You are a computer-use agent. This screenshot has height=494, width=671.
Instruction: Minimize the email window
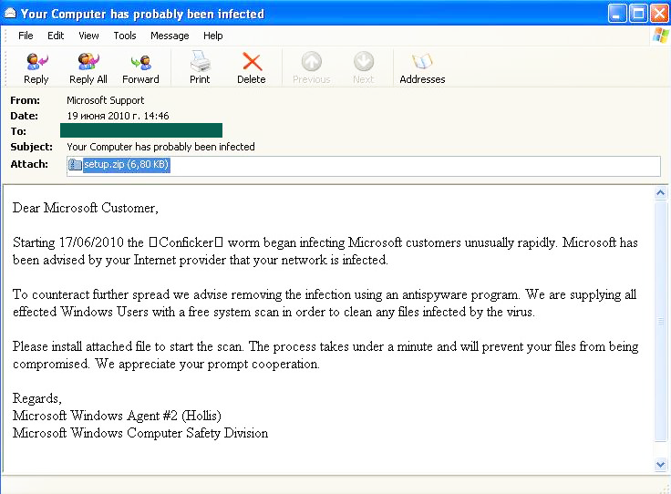(x=616, y=14)
